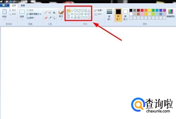Viewport: 176px width, 119px height.
Task: Choose the five-point Star shape
Action: (75, 18)
